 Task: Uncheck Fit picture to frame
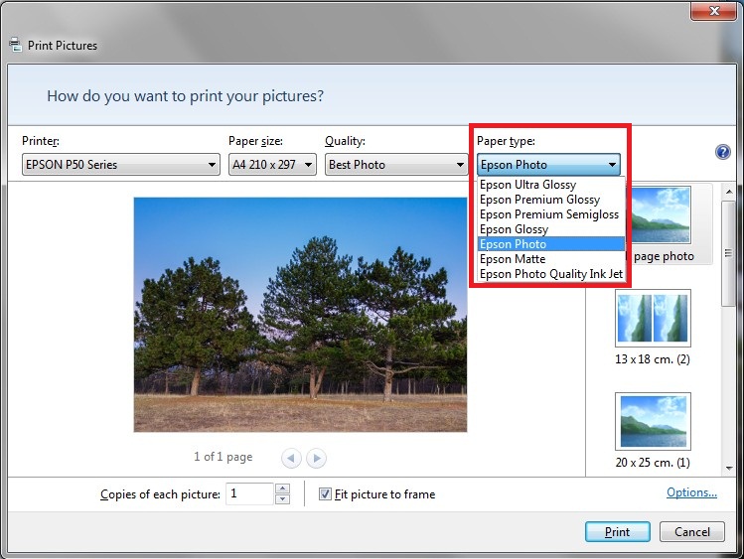pos(325,494)
